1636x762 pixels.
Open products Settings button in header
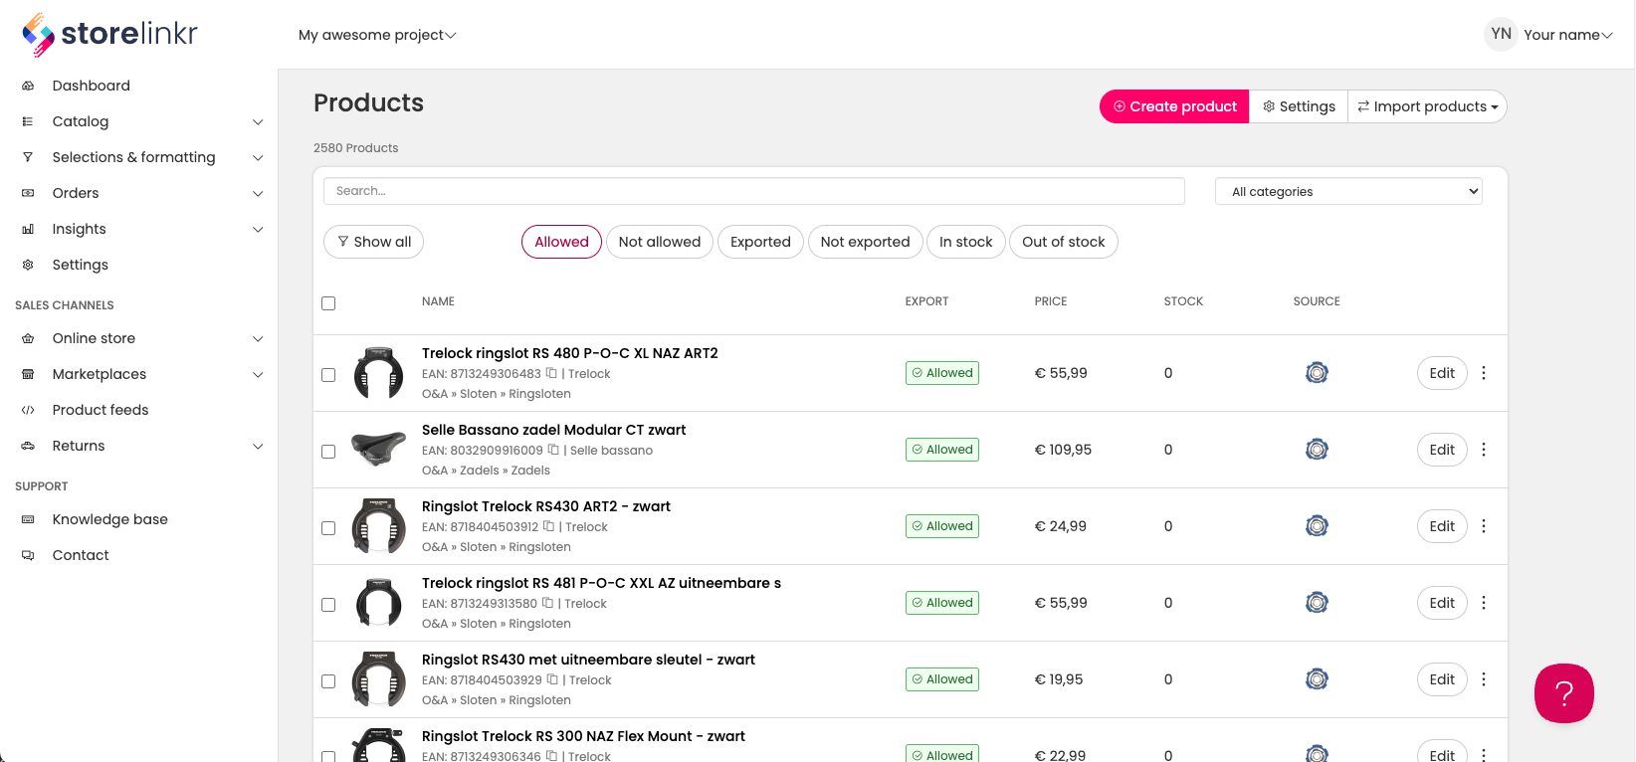(x=1299, y=106)
